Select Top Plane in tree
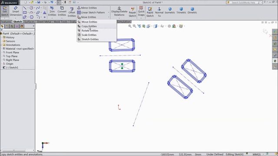This screenshot has width=278, height=156. tap(12, 56)
